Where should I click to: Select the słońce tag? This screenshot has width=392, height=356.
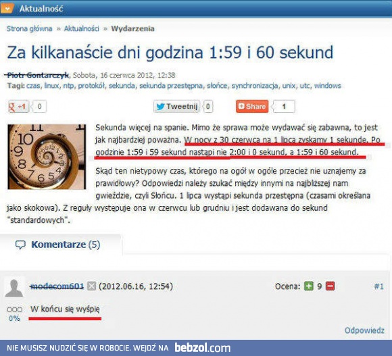216,86
